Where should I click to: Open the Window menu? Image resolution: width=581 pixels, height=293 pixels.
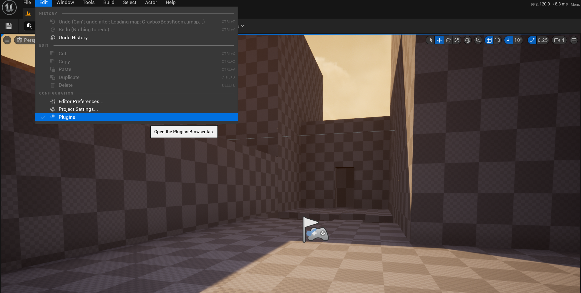pos(65,3)
